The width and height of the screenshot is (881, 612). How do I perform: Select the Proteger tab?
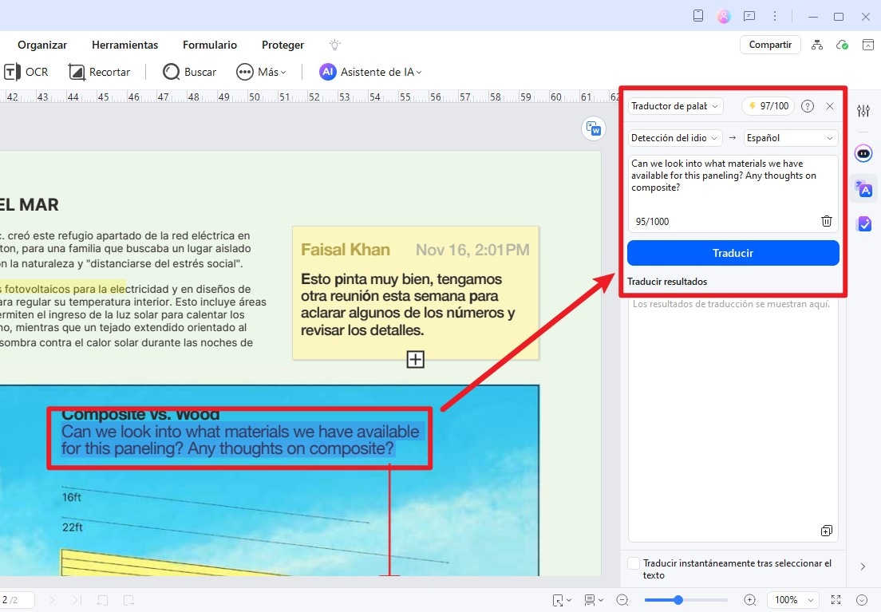282,45
